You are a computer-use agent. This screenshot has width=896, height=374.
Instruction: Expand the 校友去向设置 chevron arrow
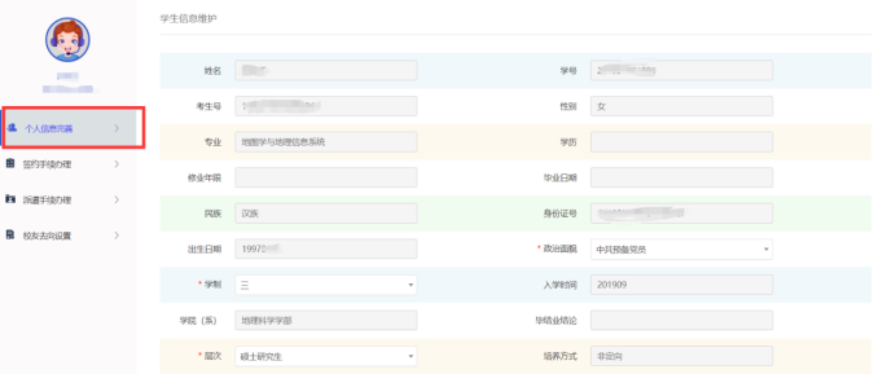coord(117,235)
